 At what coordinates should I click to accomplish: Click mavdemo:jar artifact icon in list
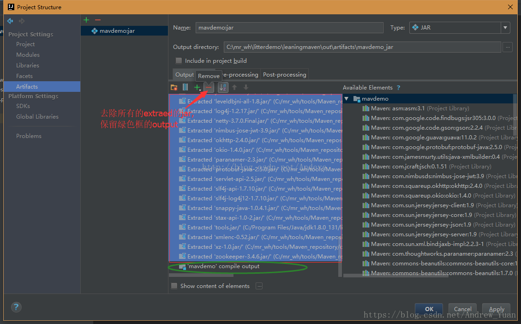coord(95,31)
